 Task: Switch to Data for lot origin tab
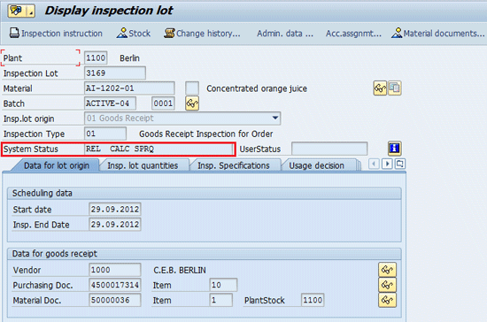(57, 165)
